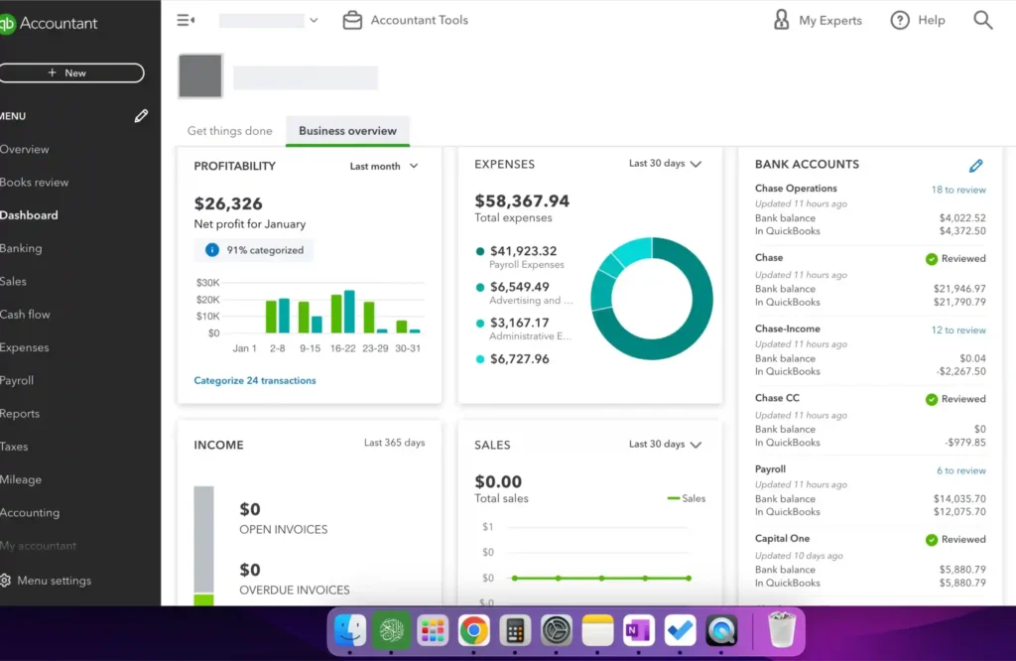1016x661 pixels.
Task: Select the Business overview tab
Action: [347, 131]
